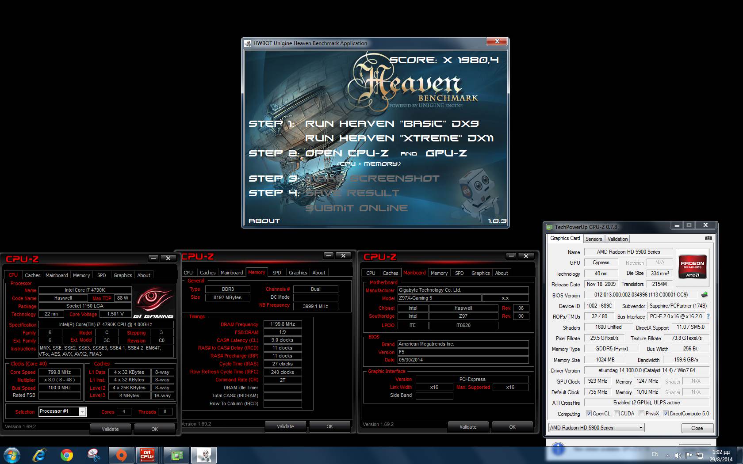Click the BIOS Version field in GPU-Z

(641, 295)
